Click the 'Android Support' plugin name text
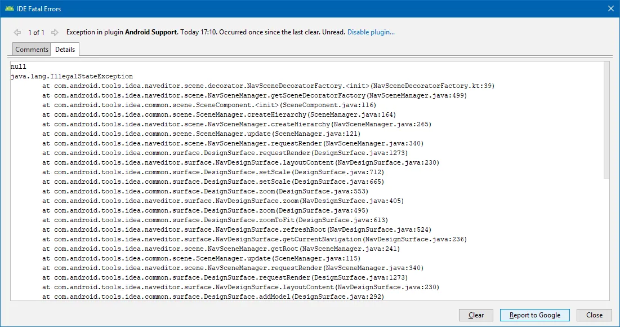This screenshot has width=620, height=327. click(151, 32)
